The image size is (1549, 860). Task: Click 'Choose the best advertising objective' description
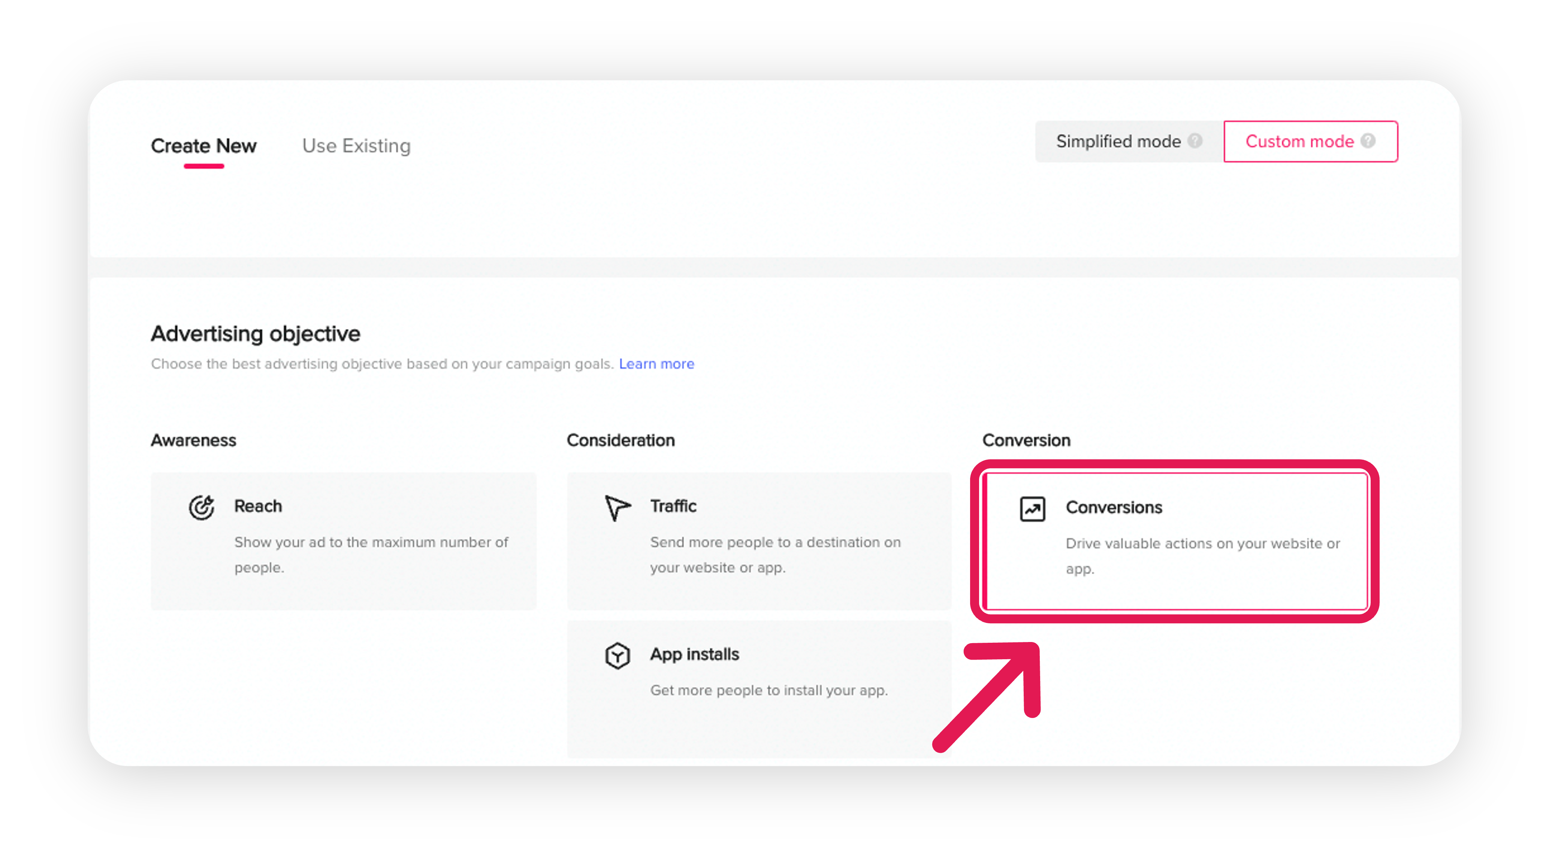[383, 364]
